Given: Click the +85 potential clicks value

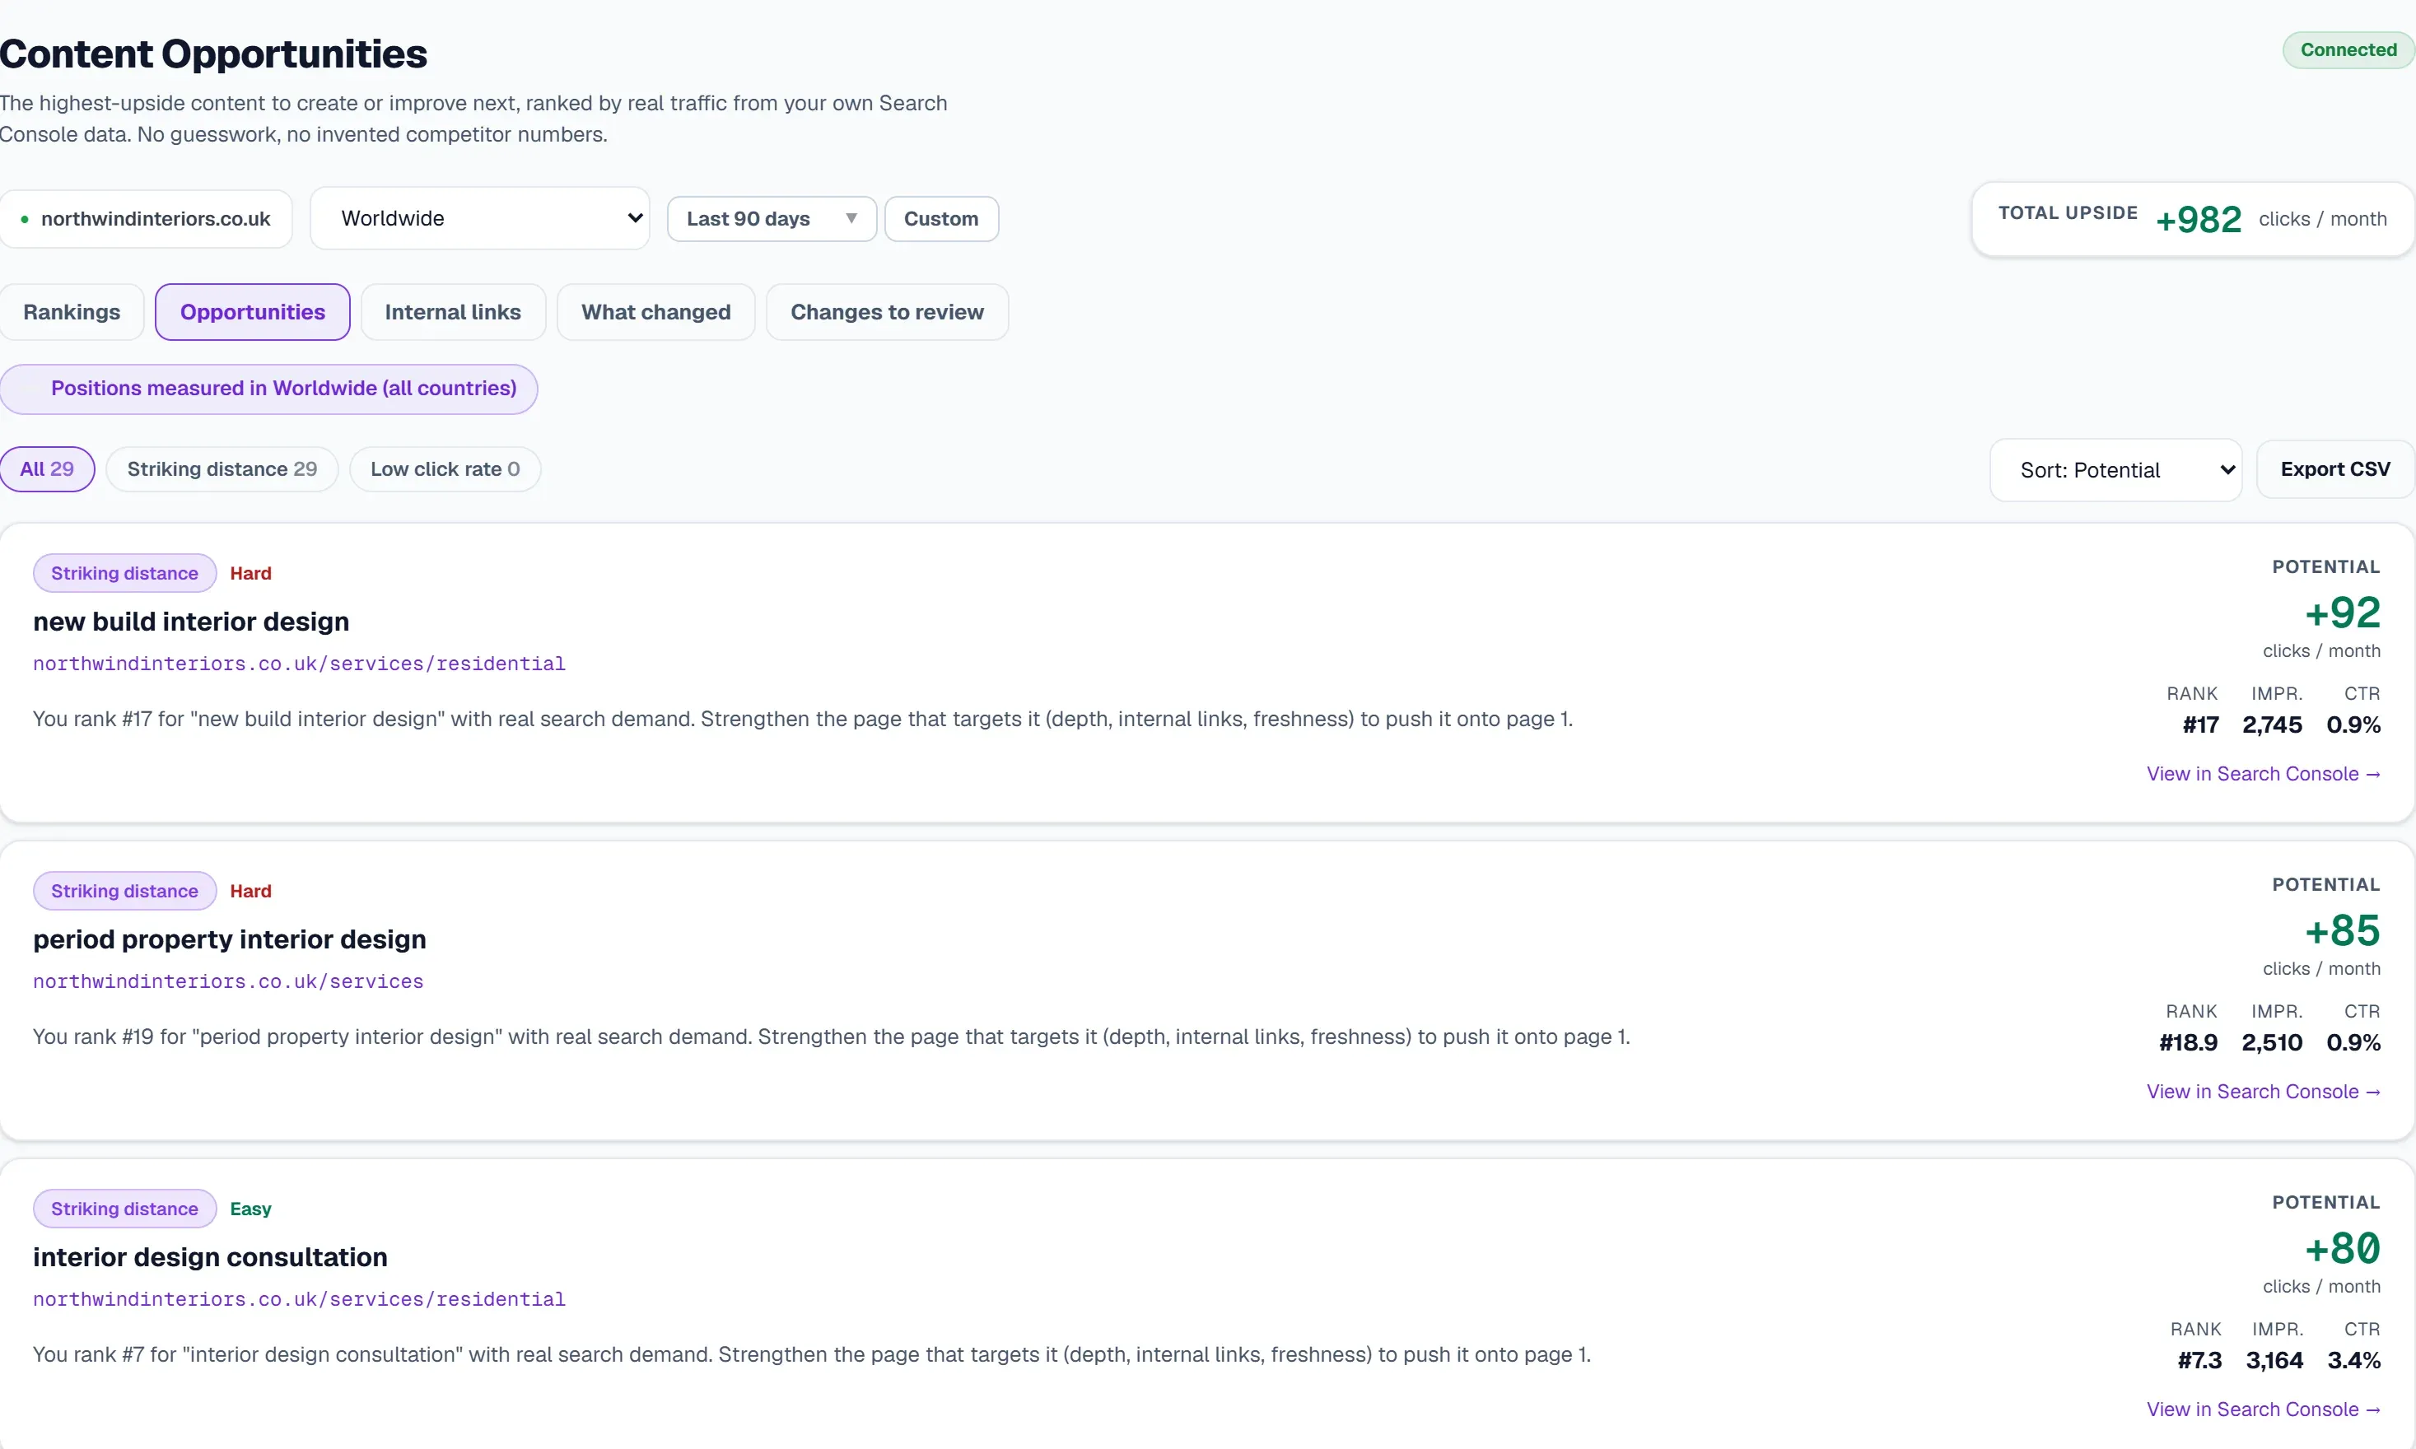Looking at the screenshot, I should 2342,930.
